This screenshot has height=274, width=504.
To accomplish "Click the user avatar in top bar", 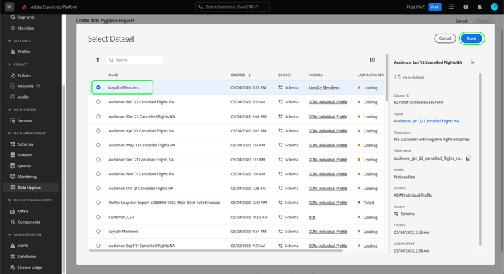I will 494,7.
